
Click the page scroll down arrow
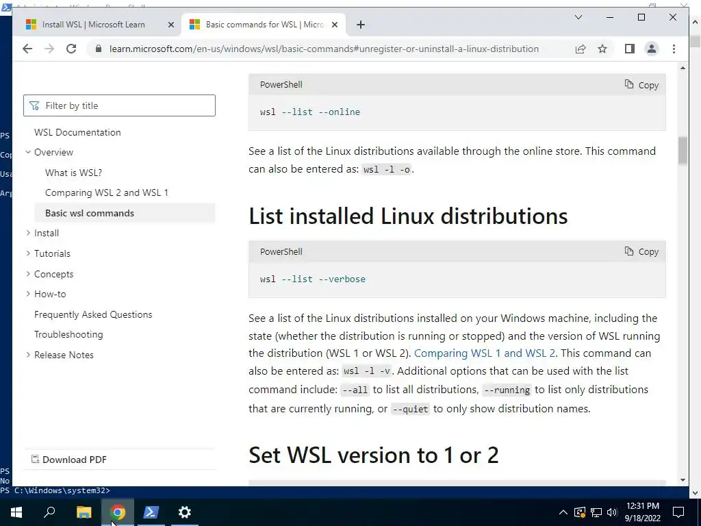683,480
